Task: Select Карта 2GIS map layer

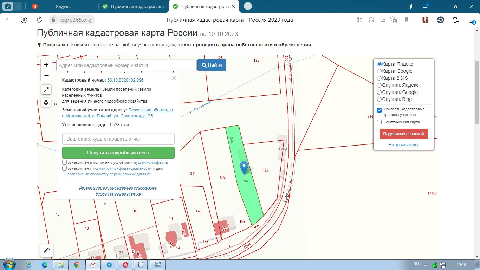Action: point(379,78)
